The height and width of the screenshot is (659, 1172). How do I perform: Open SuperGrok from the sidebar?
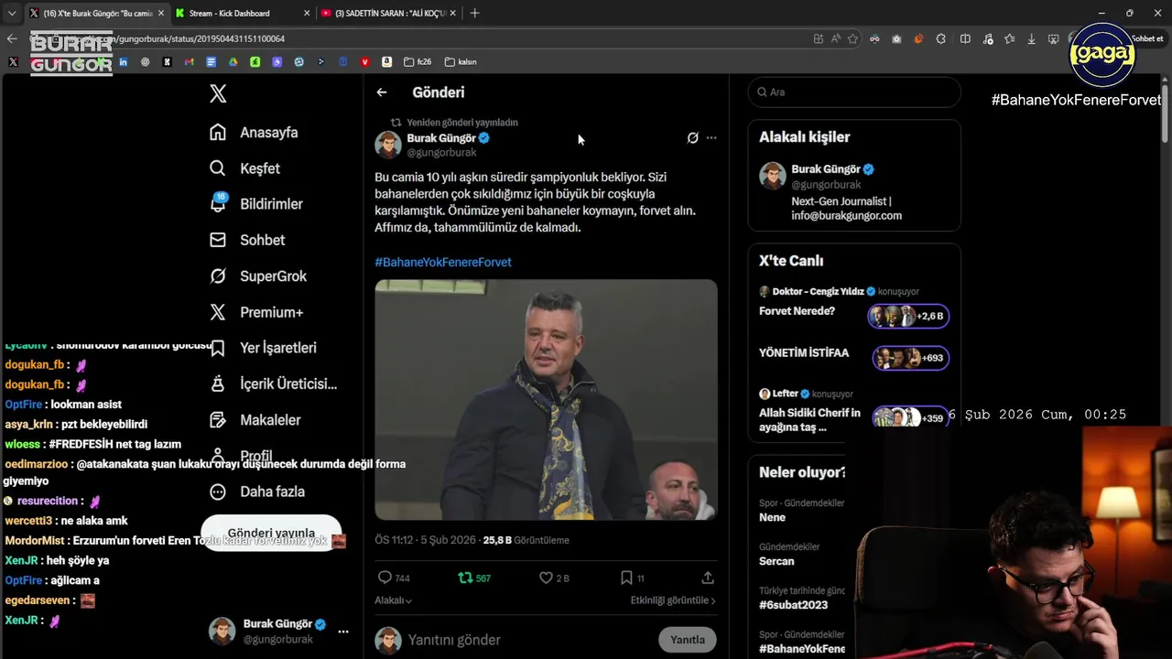[257, 275]
